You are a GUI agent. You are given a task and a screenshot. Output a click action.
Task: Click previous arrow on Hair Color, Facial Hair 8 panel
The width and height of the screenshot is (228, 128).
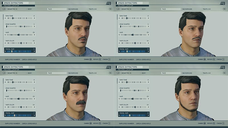click(119, 107)
